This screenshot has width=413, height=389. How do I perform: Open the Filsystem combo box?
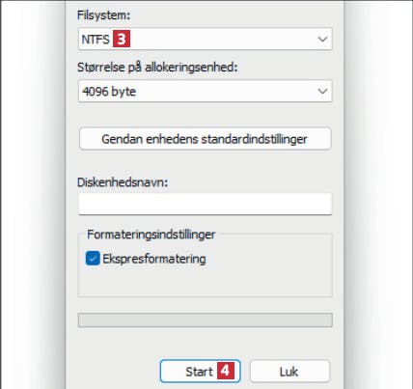pos(206,39)
